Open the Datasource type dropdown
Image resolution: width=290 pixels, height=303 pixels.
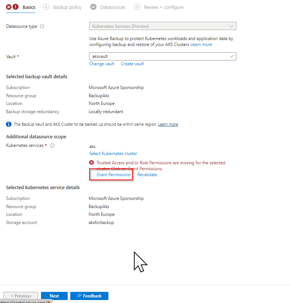pyautogui.click(x=163, y=26)
